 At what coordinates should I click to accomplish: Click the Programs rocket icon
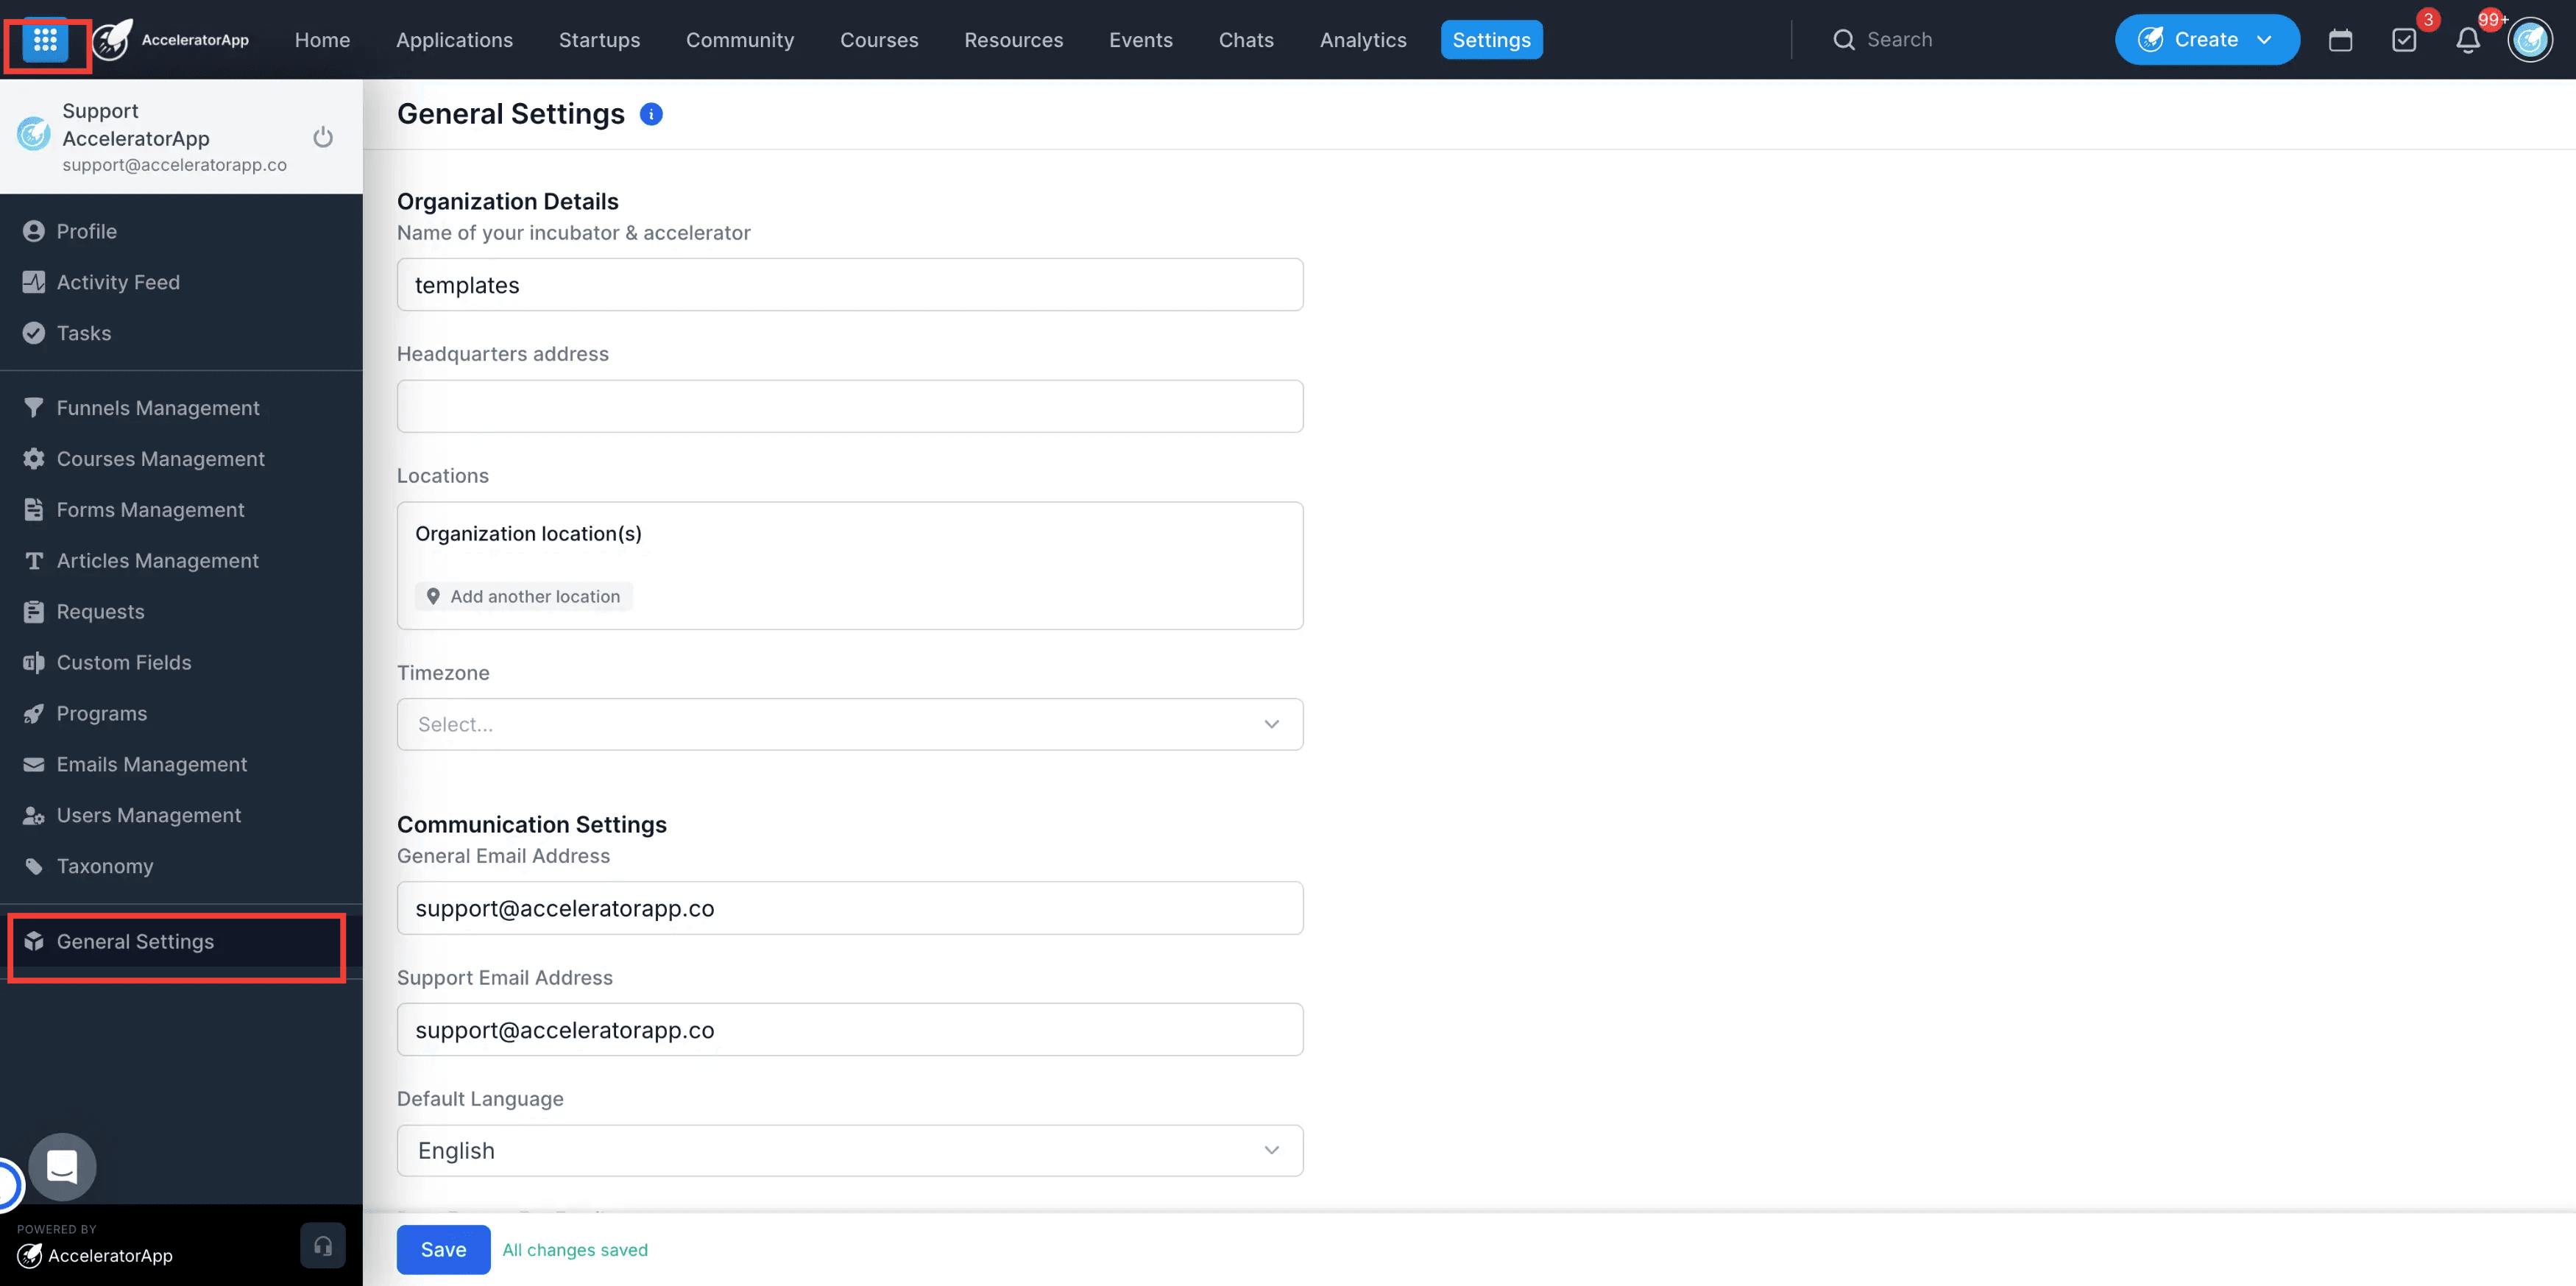click(x=34, y=713)
